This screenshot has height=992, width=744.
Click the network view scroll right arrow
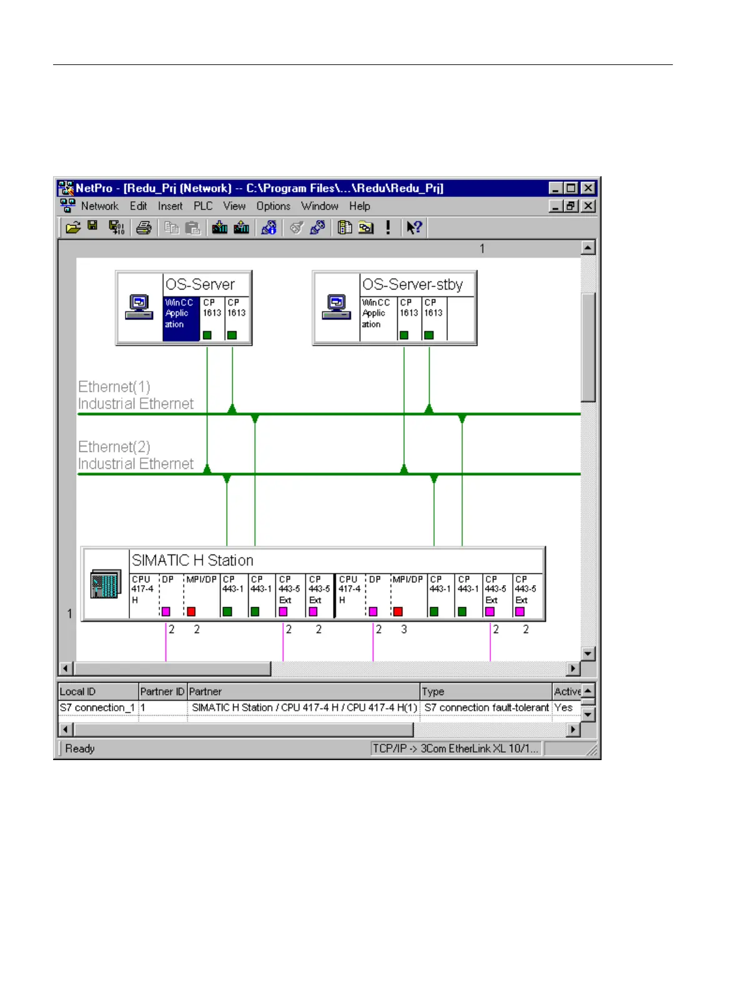pos(573,668)
